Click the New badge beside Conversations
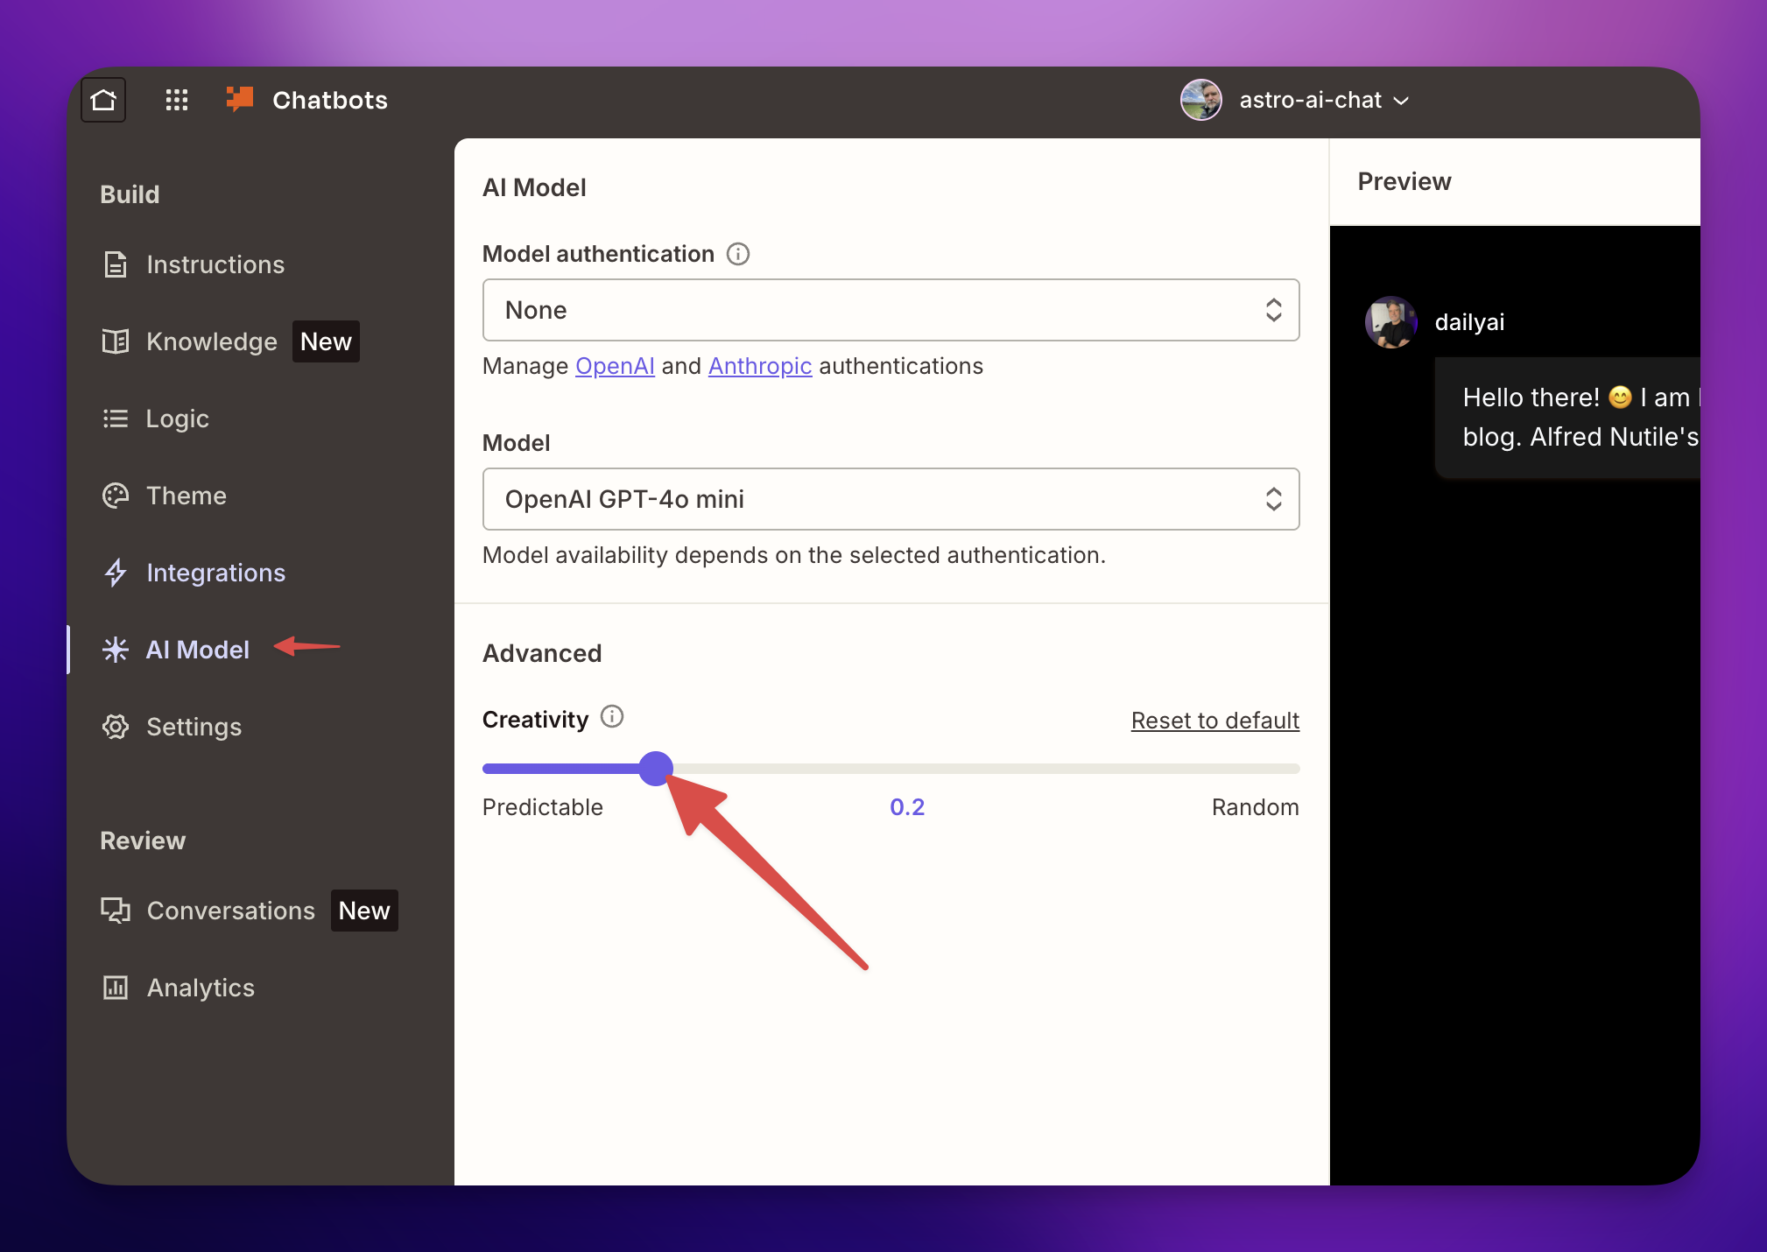1767x1252 pixels. coord(364,911)
